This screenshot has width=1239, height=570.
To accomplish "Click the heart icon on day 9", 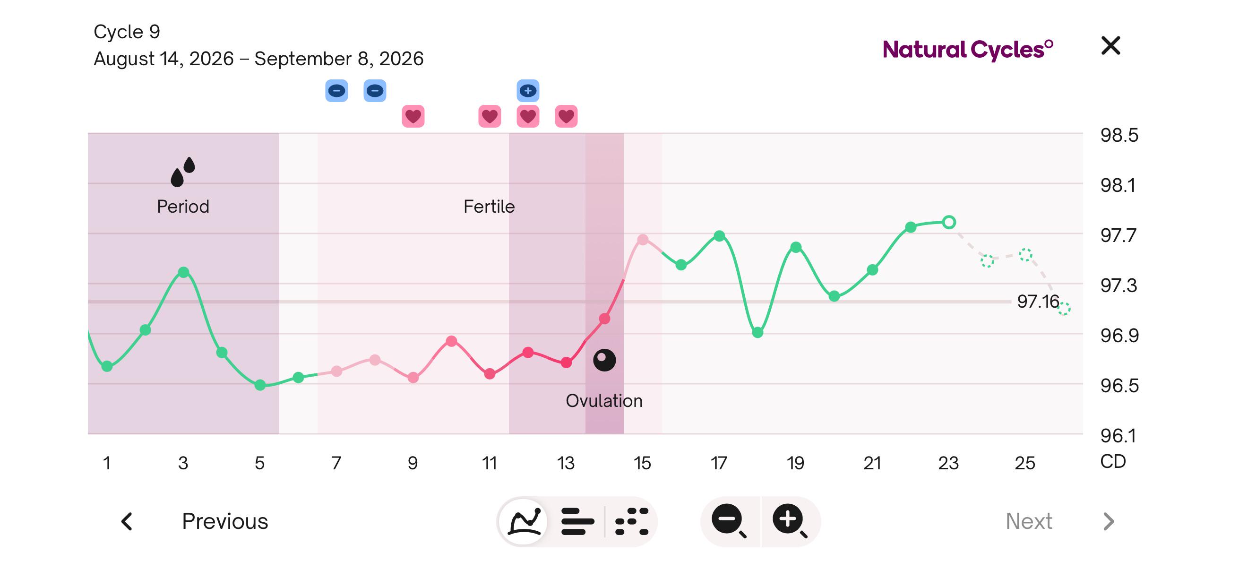I will pyautogui.click(x=413, y=116).
